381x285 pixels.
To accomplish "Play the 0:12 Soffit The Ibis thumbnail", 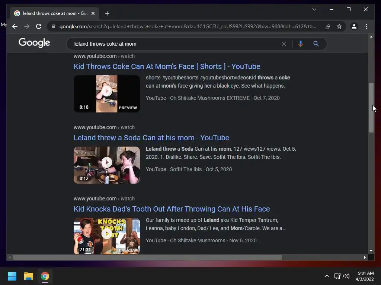I will click(107, 165).
